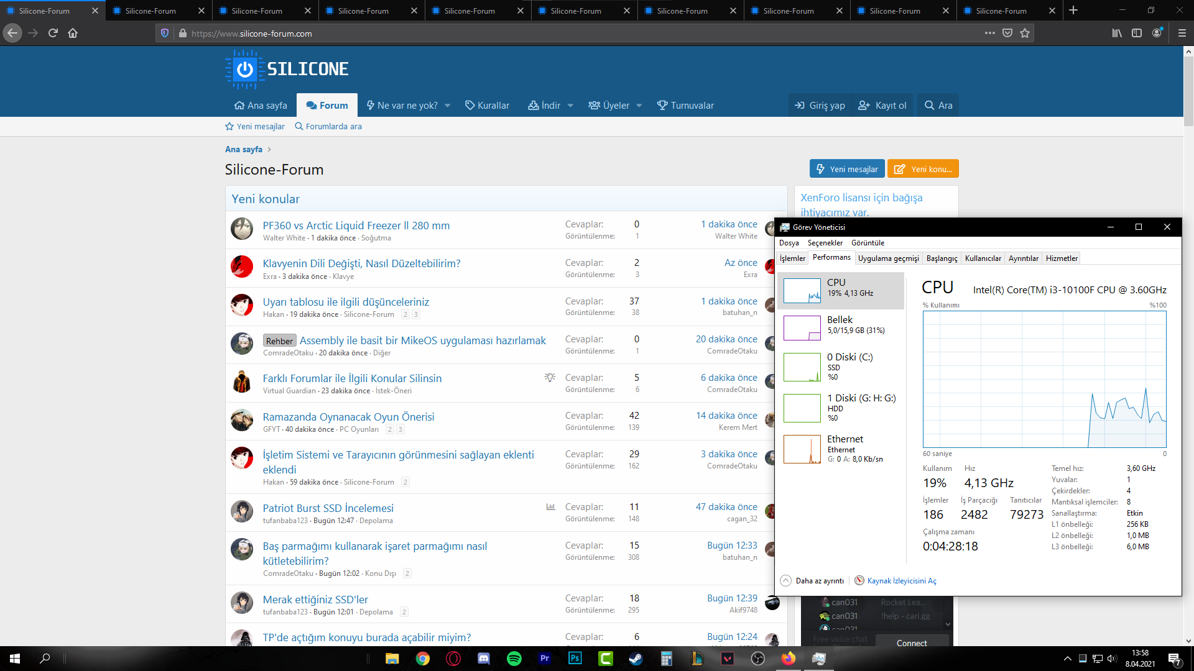Viewport: 1194px width, 671px height.
Task: Click Giriş yap button
Action: [820, 106]
